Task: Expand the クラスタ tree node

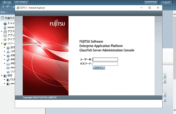Action: [1, 31]
